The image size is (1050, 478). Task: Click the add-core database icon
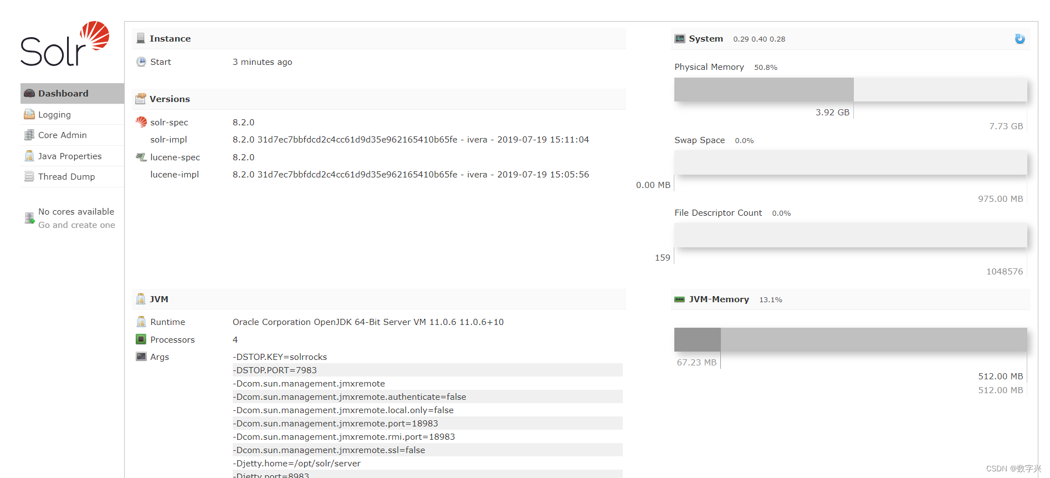29,218
